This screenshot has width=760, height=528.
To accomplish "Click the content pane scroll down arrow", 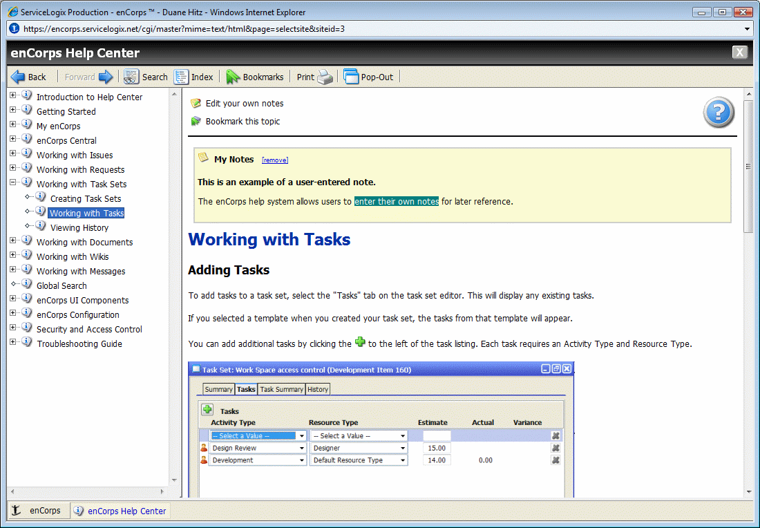I will click(748, 491).
